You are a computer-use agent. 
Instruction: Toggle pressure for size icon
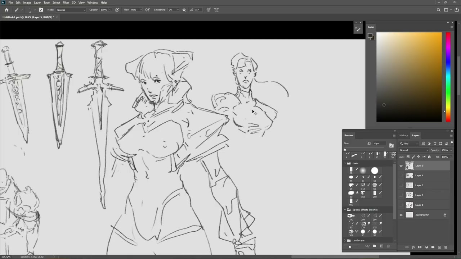point(209,10)
